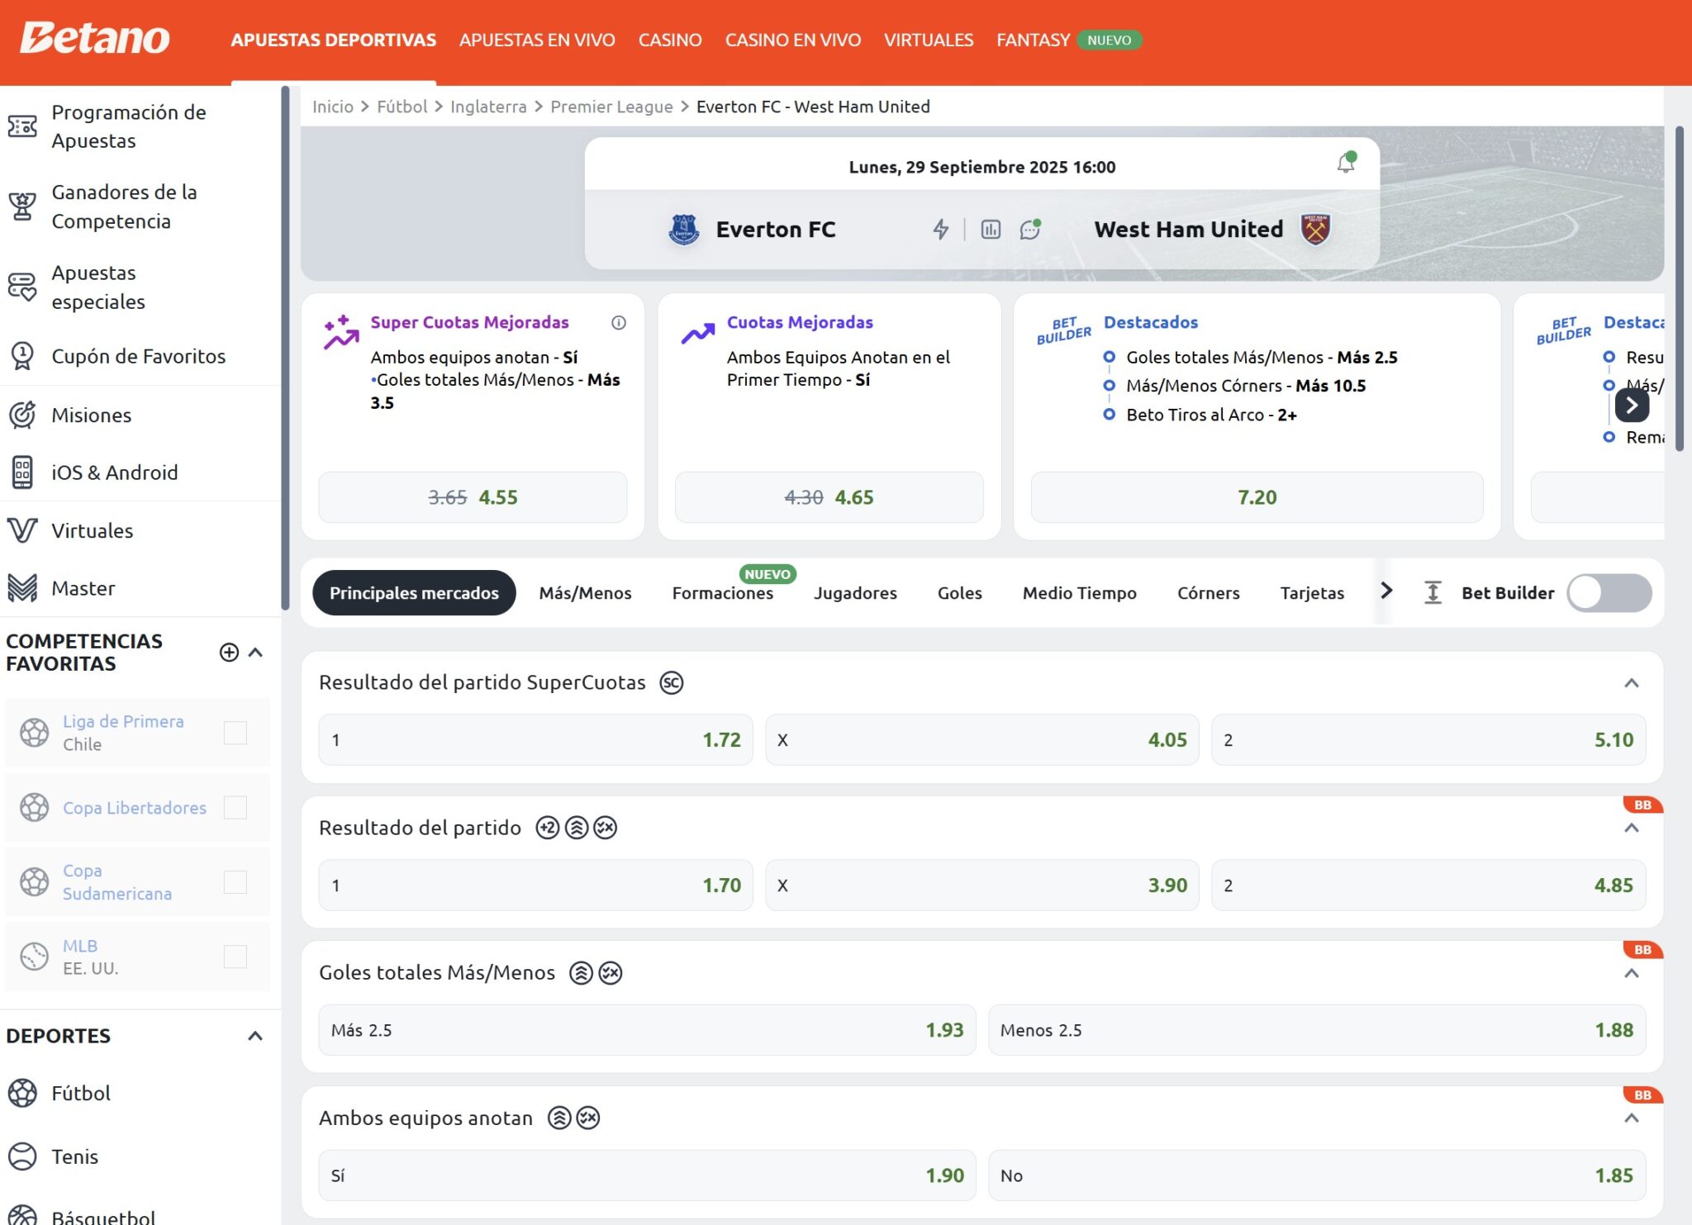Go to Premier League breadcrumb link
The height and width of the screenshot is (1225, 1692).
tap(611, 107)
